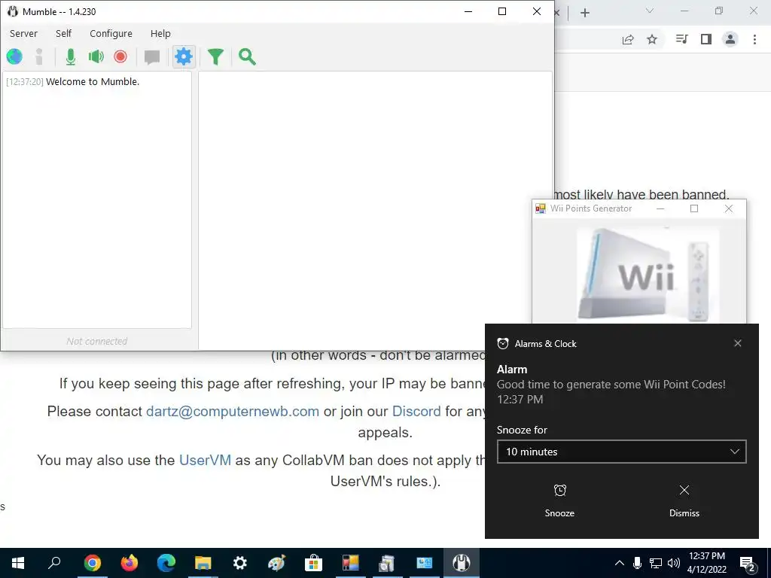
Task: Open the Configure menu
Action: (111, 33)
